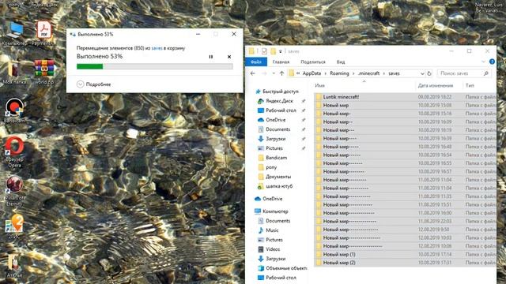Click properties icon in quick access toolbar
506x284 pixels.
[x=264, y=51]
